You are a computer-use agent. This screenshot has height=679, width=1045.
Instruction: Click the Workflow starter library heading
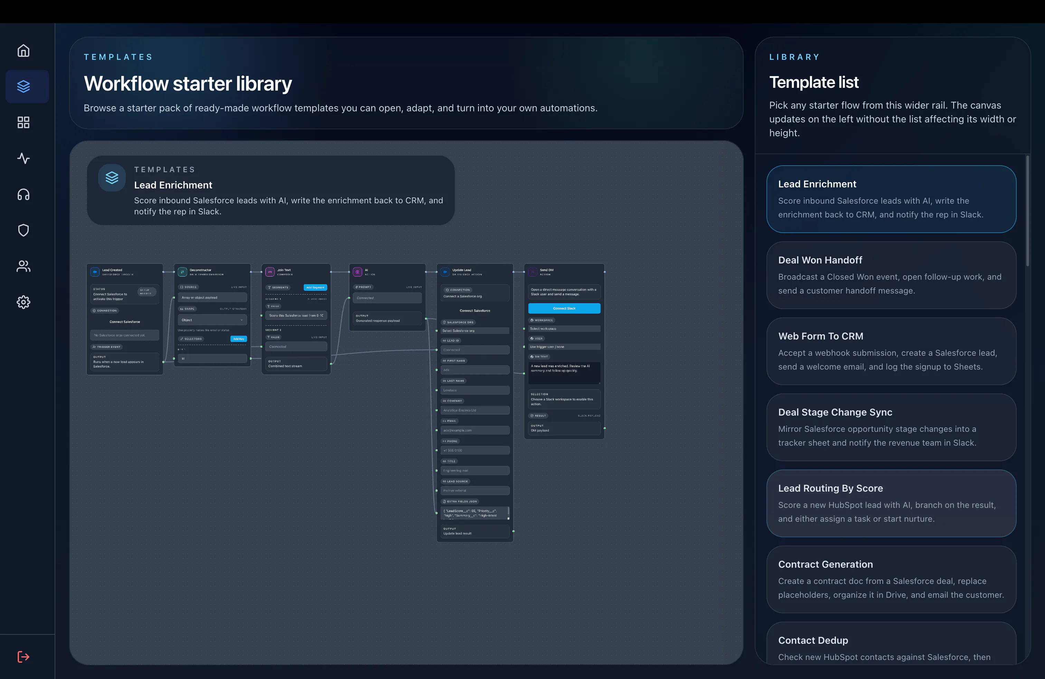[188, 83]
